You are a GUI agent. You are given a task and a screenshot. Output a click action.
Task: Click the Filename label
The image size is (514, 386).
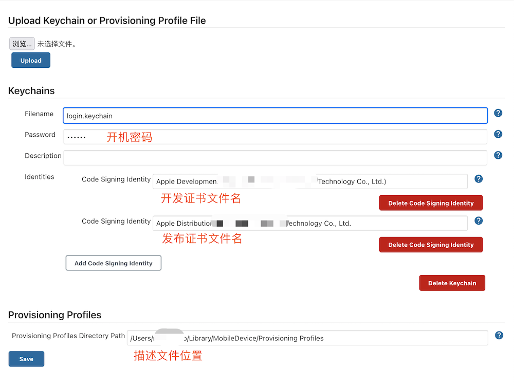39,114
